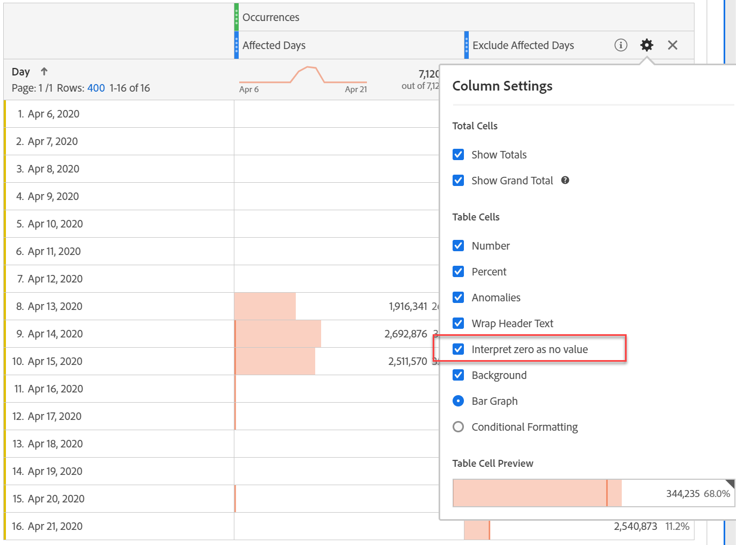This screenshot has height=545, width=736.
Task: Click the Occurrences header label
Action: [270, 17]
